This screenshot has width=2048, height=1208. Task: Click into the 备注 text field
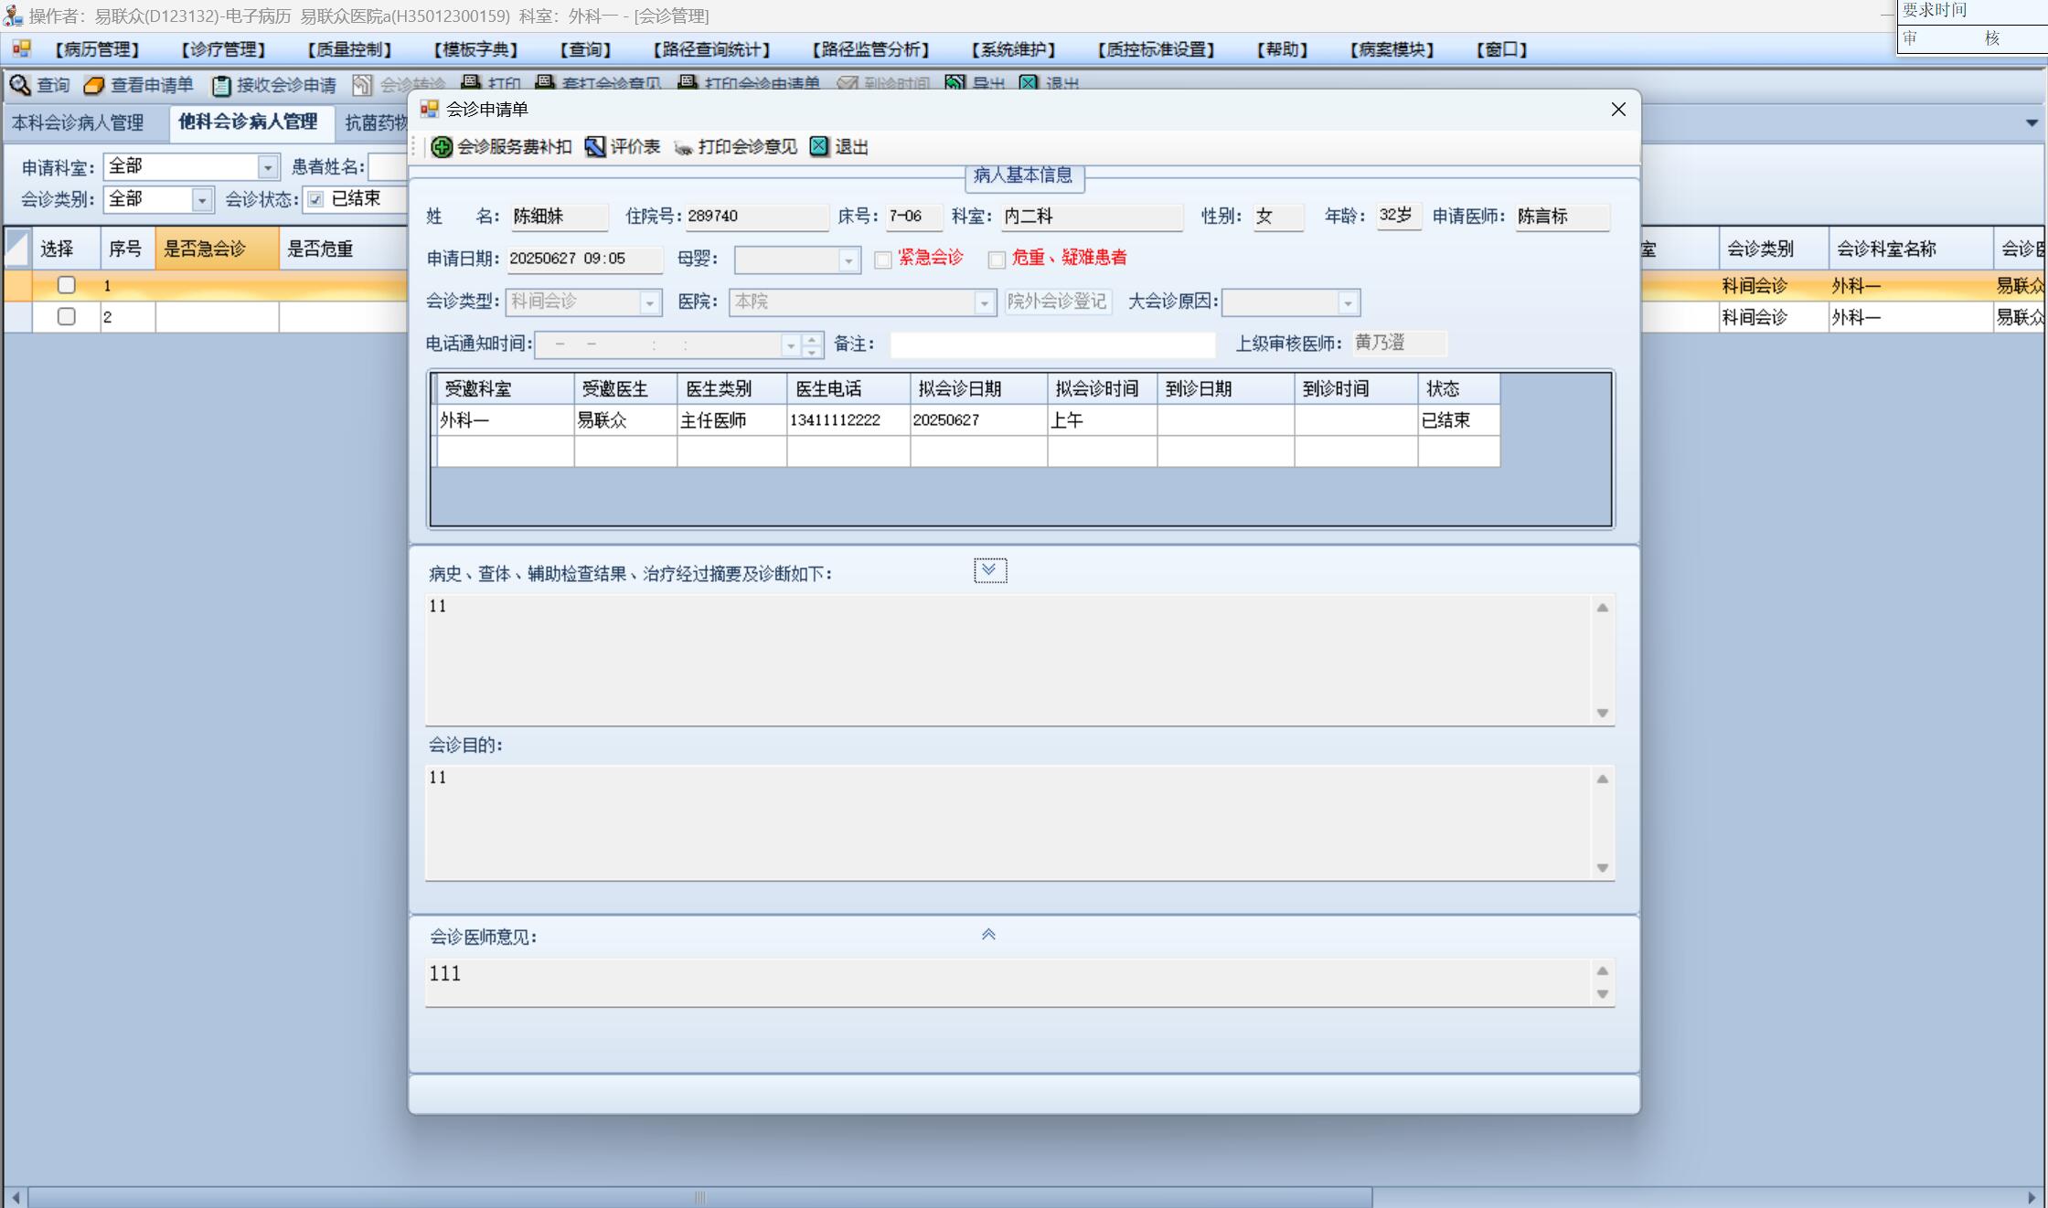coord(1052,344)
